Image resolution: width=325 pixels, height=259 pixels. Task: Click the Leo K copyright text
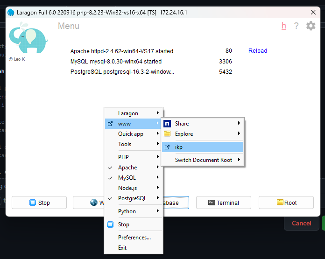tap(17, 59)
